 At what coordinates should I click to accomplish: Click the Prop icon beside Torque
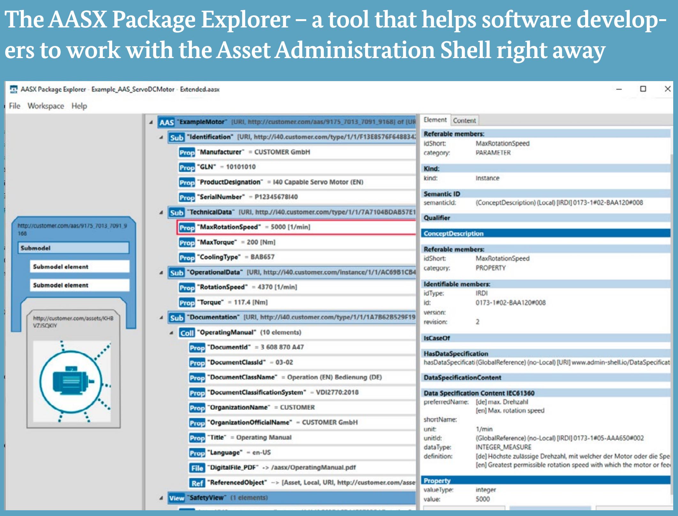coord(187,302)
